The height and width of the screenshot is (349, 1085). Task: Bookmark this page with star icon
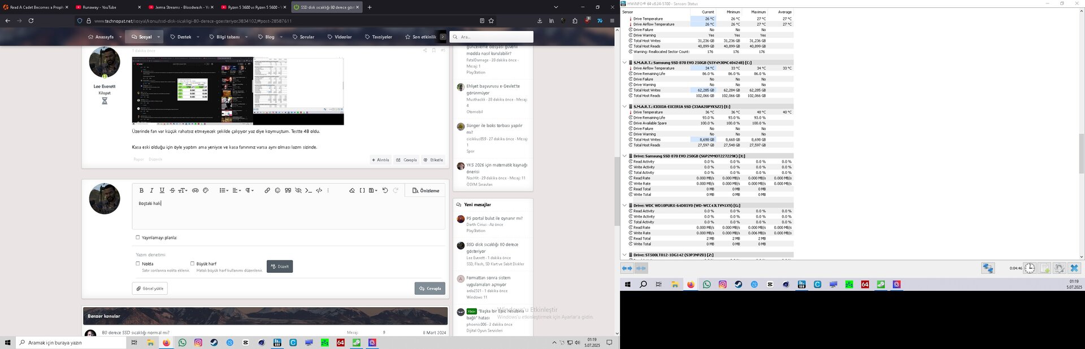[x=491, y=21]
